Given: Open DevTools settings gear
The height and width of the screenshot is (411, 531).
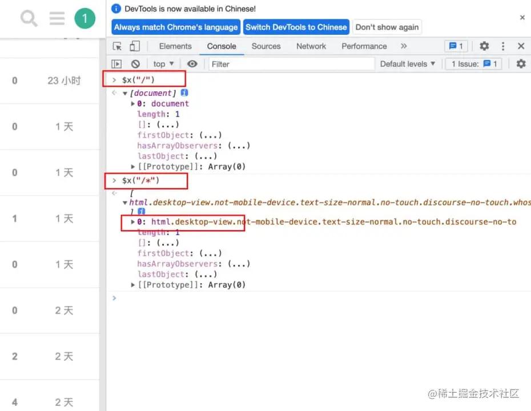Looking at the screenshot, I should pos(483,46).
